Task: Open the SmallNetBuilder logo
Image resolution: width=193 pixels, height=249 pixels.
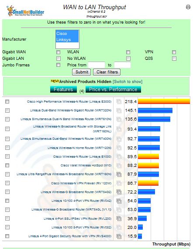Action: (x=25, y=11)
